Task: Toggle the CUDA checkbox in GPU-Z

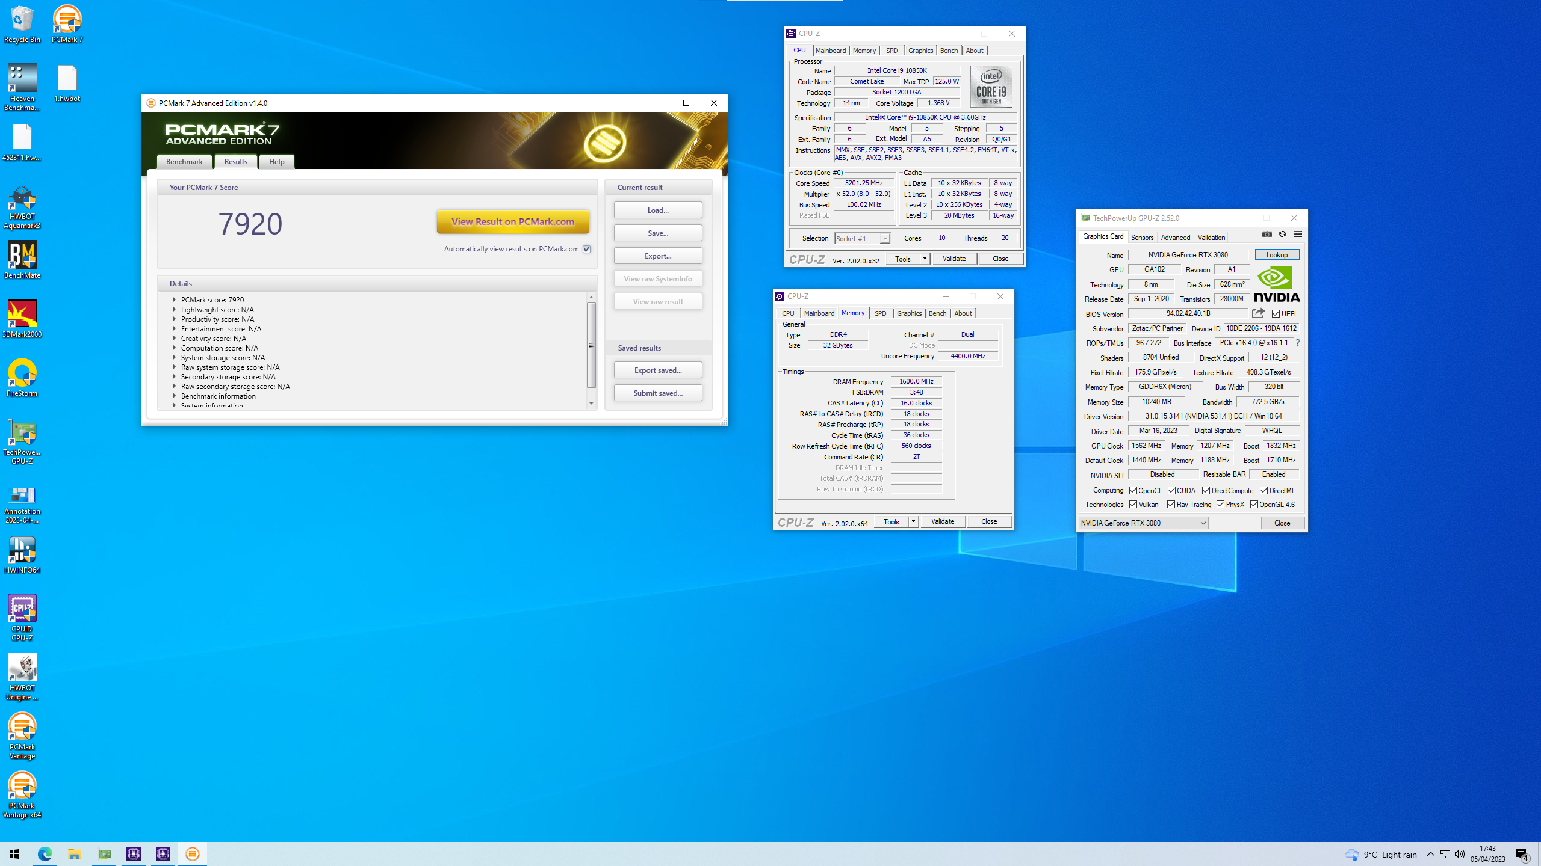Action: click(1171, 491)
